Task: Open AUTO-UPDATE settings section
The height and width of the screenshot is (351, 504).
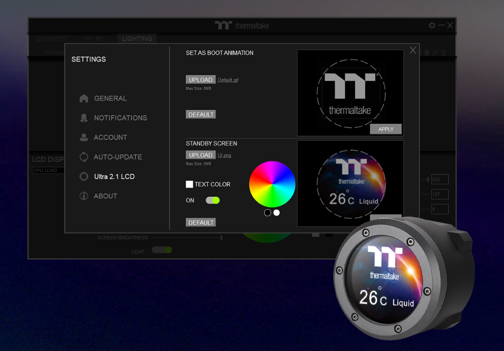Action: pos(118,157)
